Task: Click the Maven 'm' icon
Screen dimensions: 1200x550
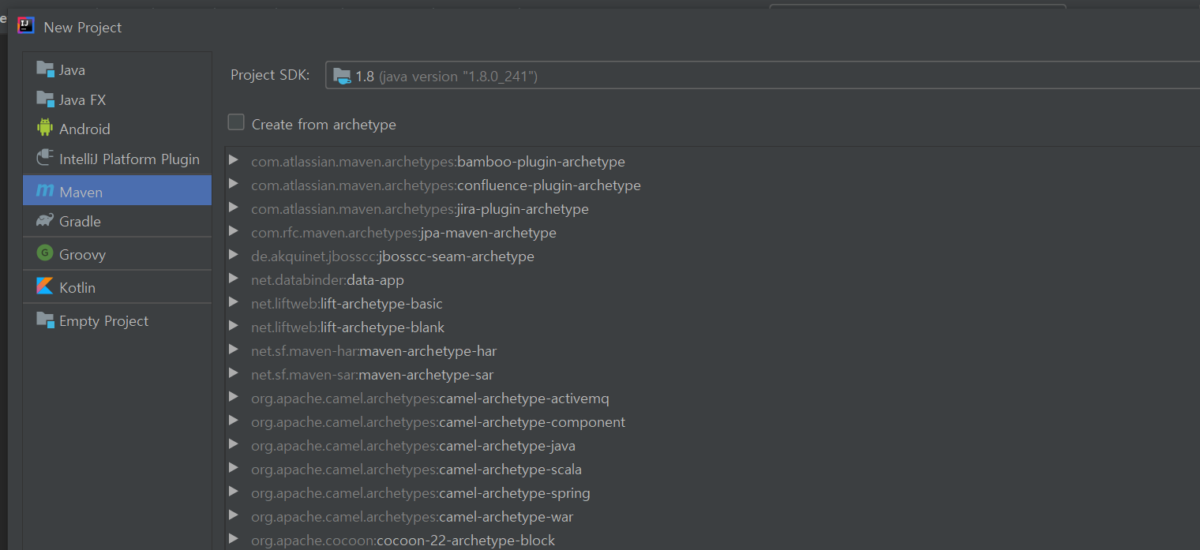Action: pyautogui.click(x=45, y=191)
